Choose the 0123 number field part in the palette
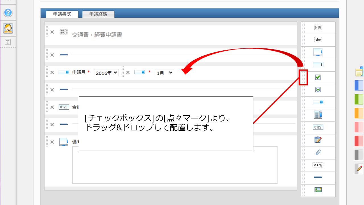Viewport: 364px width, 205px height. [318, 128]
